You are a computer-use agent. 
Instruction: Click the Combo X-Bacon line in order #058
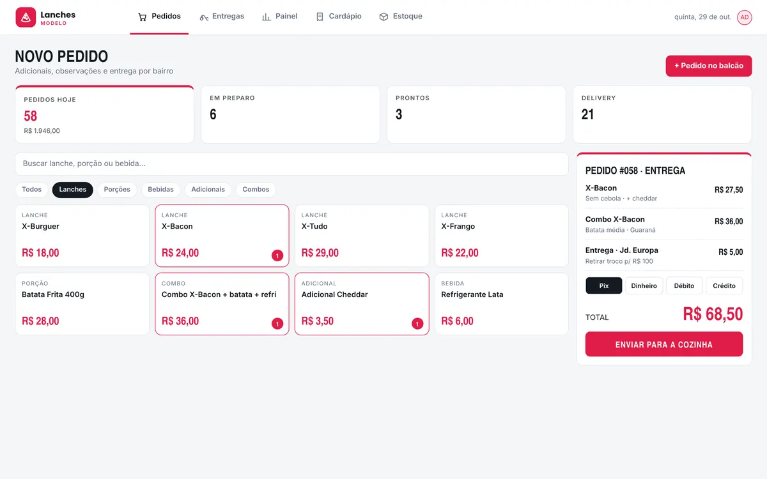tap(664, 224)
